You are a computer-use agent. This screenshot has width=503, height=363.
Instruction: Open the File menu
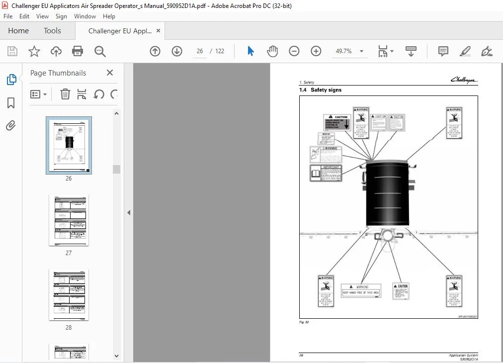[8, 16]
